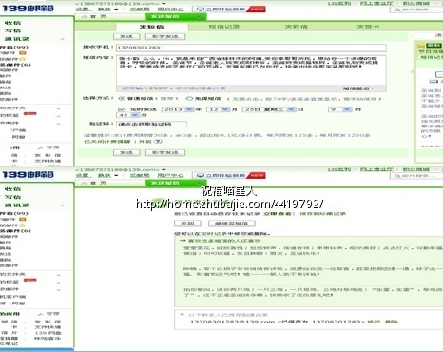Switch to the 短信记录 tab
The image size is (443, 352).
pyautogui.click(x=224, y=27)
